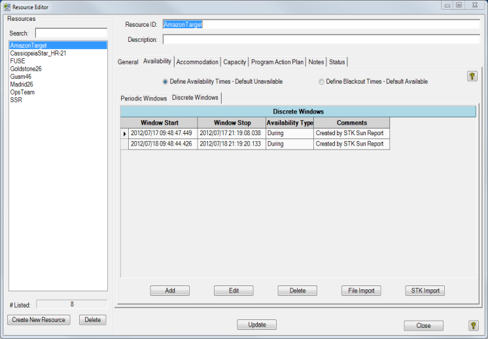Viewport: 488px width, 339px height.
Task: Click into the Search field
Action: [71, 33]
